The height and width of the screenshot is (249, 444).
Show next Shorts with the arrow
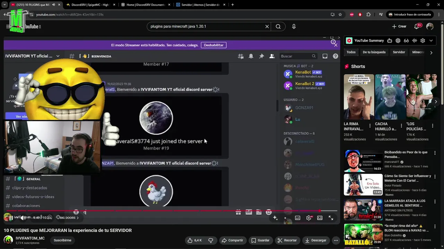(436, 102)
